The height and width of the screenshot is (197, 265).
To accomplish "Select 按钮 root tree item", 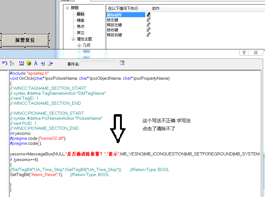I will pyautogui.click(x=74, y=8).
